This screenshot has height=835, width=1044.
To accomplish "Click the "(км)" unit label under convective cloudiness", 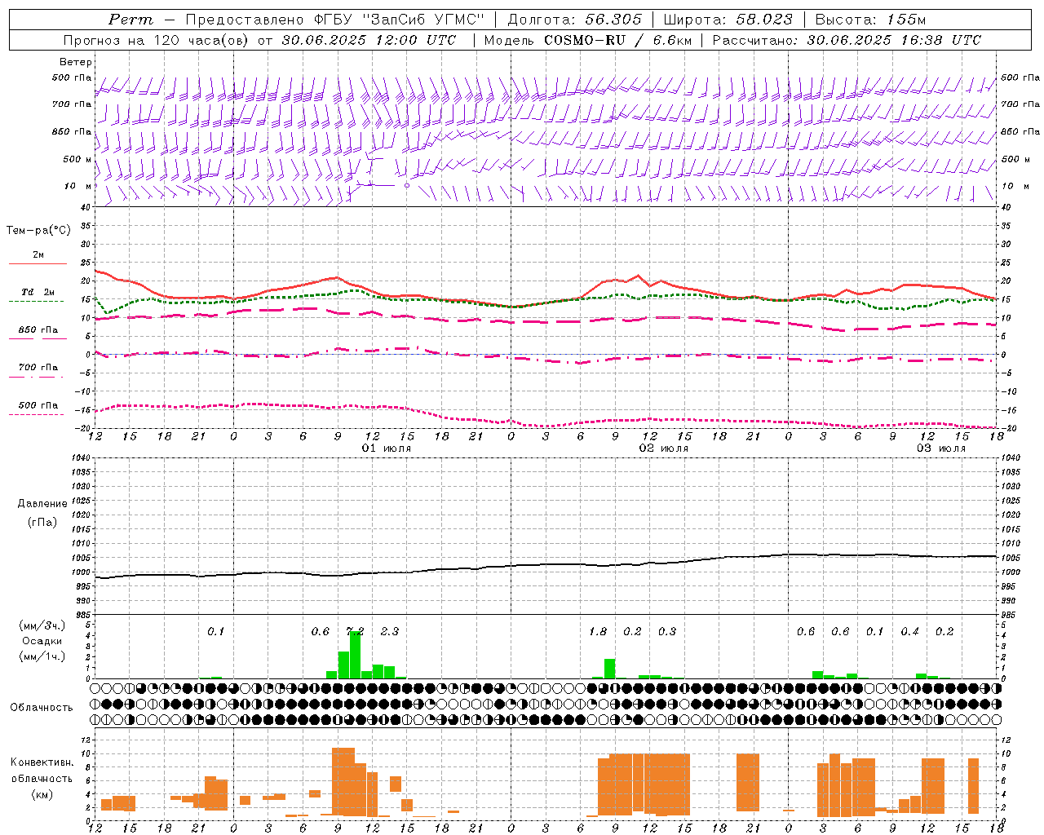I will tap(42, 794).
